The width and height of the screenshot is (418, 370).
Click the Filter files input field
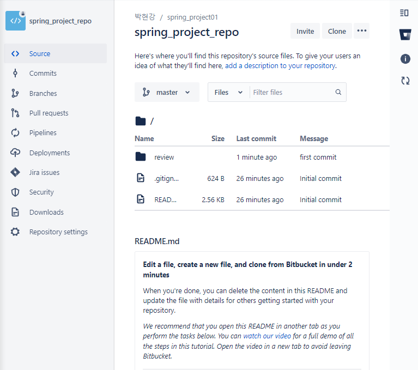click(292, 92)
